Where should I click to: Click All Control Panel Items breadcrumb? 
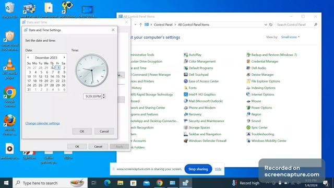point(194,25)
